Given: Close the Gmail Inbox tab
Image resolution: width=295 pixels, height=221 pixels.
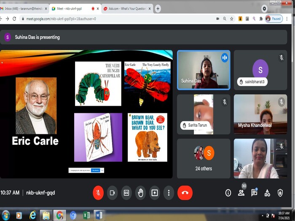Looking at the screenshot, I should pos(46,9).
